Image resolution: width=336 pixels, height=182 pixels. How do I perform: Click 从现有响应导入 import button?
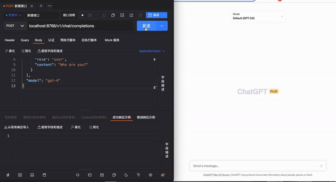(17, 127)
